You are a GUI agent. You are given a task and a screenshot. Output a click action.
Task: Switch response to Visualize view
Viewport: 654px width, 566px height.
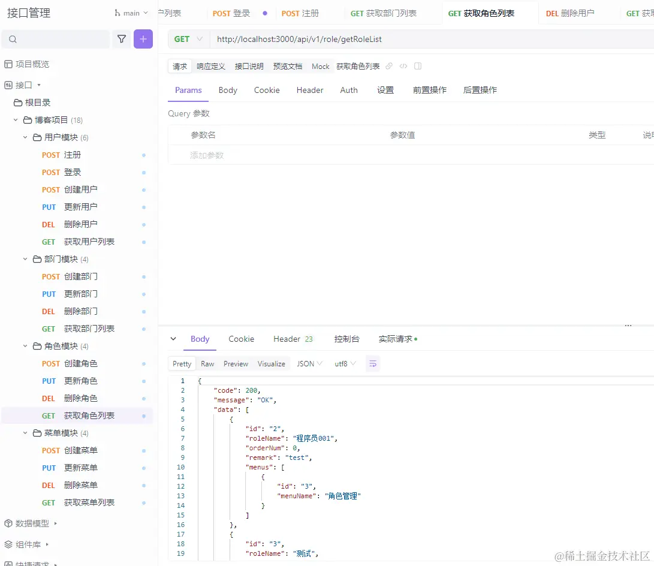coord(271,364)
